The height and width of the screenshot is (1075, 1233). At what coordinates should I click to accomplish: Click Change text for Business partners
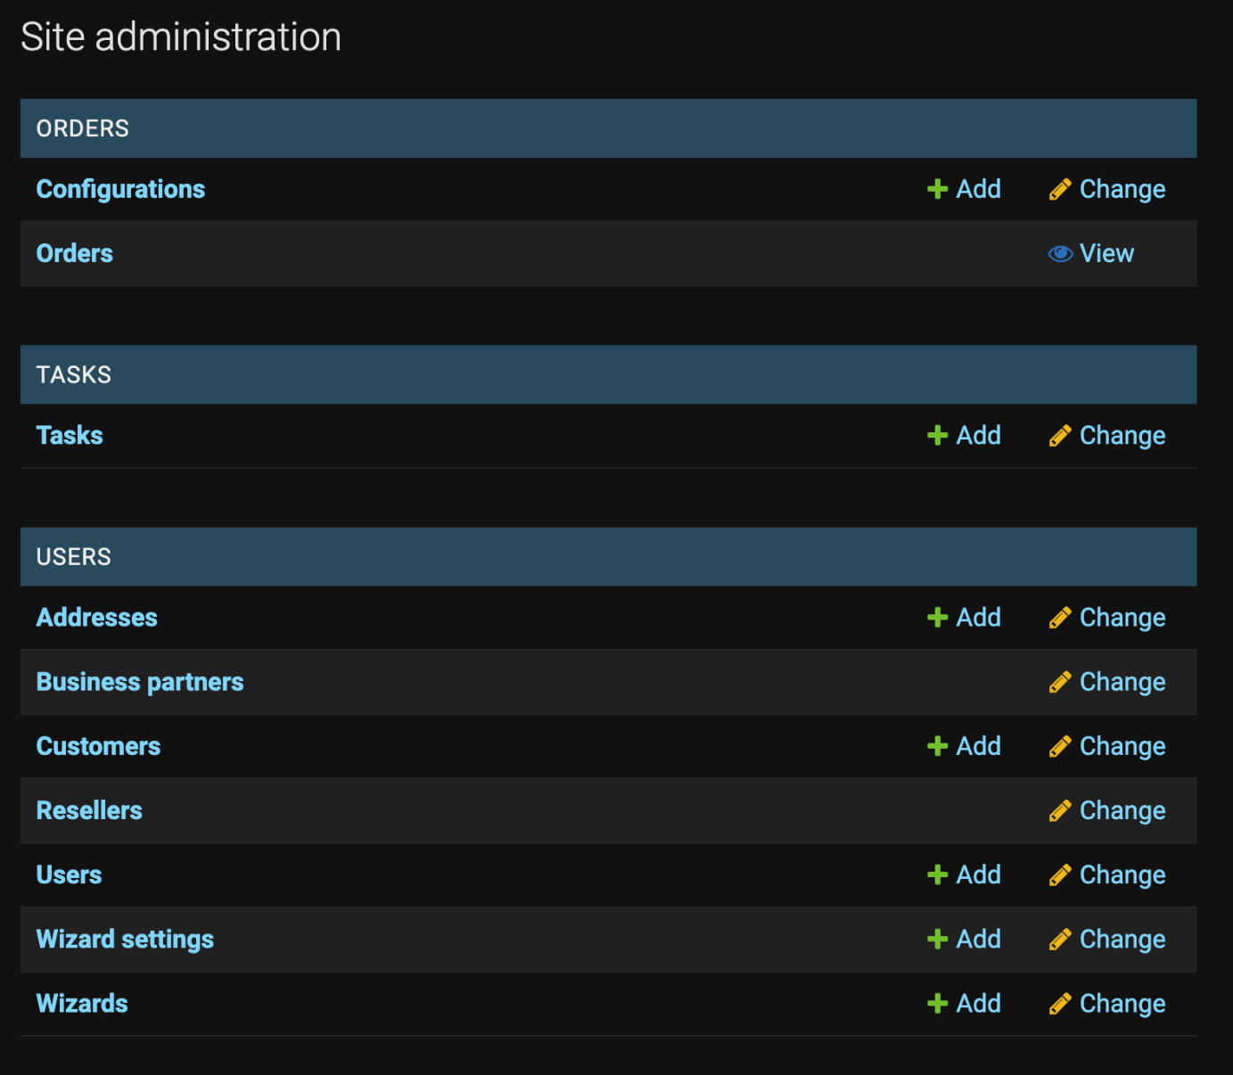click(x=1122, y=683)
